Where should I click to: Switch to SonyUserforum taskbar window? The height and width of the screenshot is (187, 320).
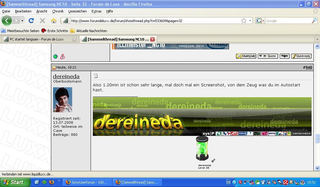click(x=87, y=182)
